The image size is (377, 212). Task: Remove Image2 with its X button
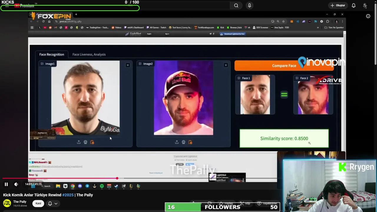click(226, 65)
